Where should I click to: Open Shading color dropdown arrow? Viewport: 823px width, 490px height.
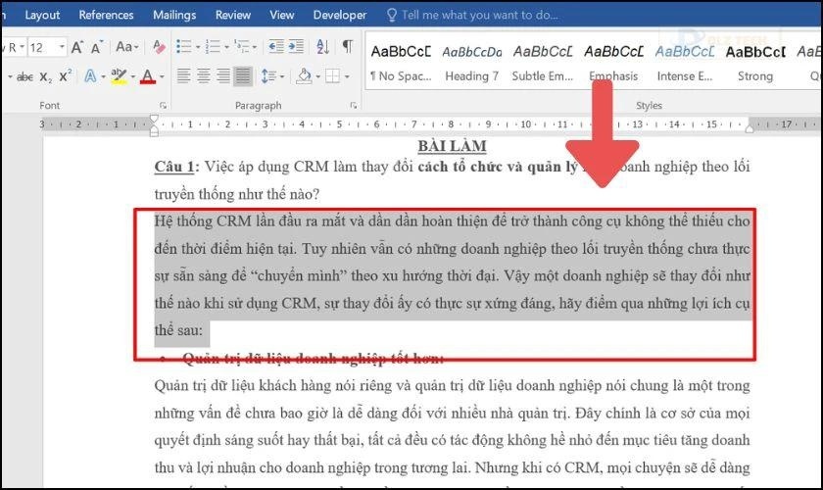click(318, 76)
